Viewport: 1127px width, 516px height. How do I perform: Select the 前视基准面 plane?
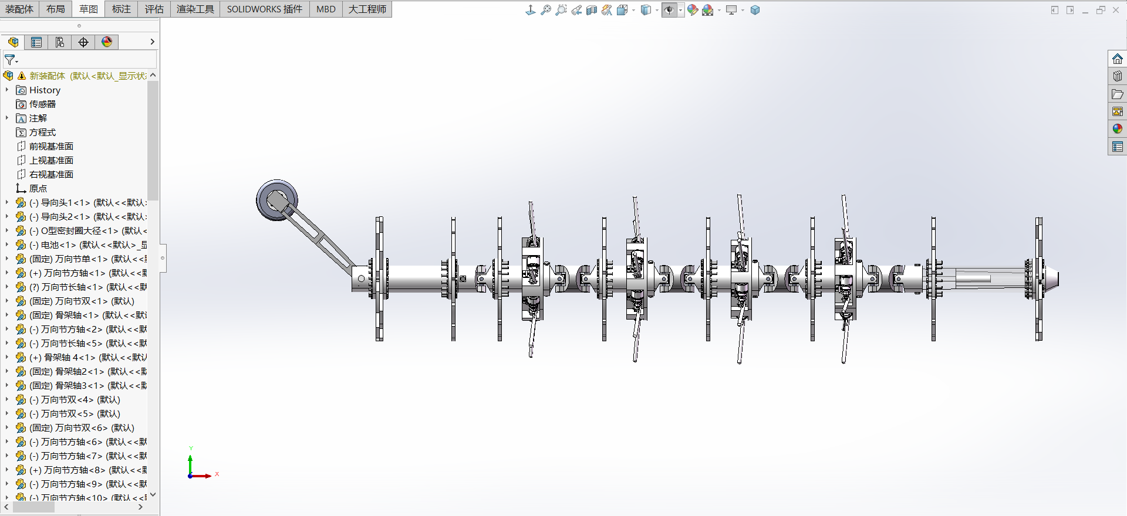(x=51, y=146)
